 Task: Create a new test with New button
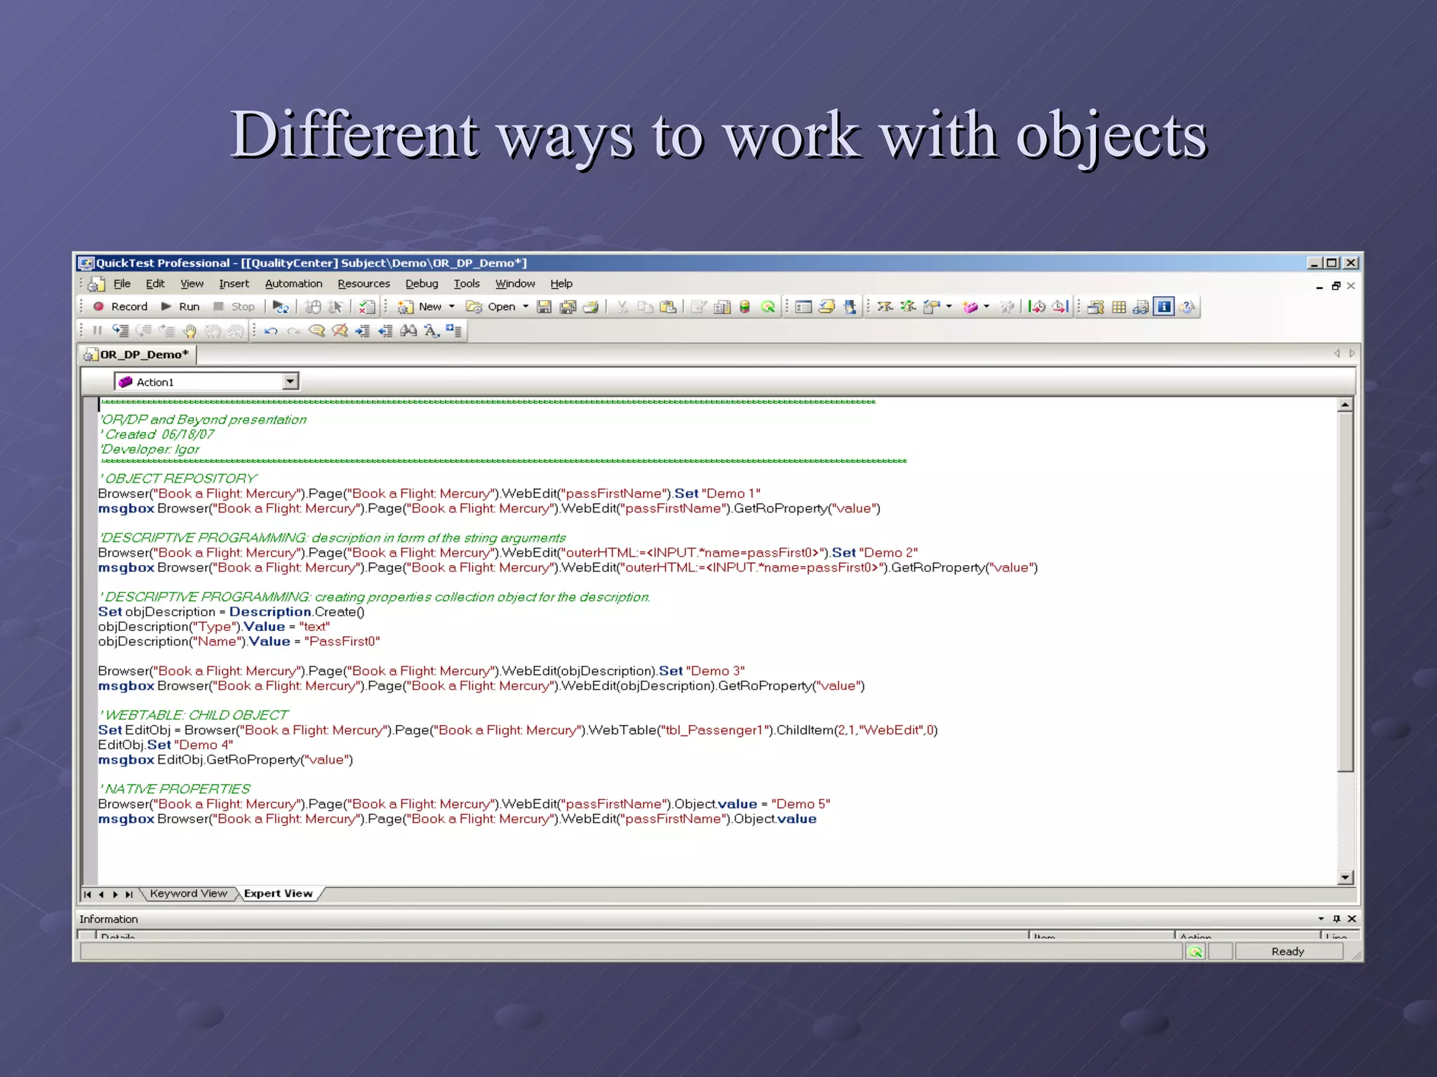[x=420, y=306]
